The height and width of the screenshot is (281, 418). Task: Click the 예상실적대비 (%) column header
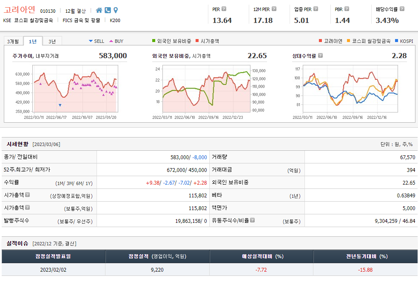(x=261, y=256)
